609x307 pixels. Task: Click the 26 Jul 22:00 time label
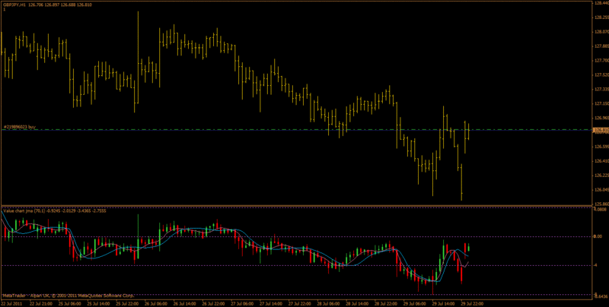[x=213, y=303]
